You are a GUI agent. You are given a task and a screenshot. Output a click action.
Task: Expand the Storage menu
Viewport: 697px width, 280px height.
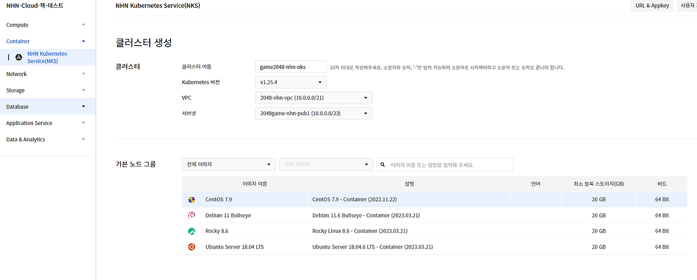pos(48,90)
